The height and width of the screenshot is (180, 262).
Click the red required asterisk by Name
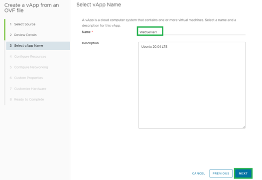(x=92, y=32)
